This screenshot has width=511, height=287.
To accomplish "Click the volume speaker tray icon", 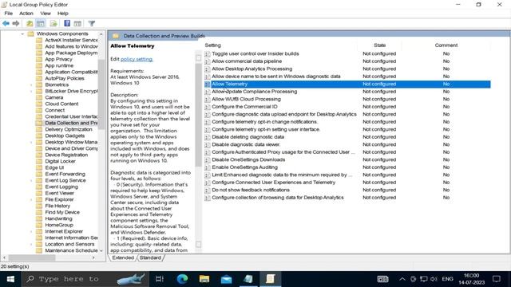I will pos(434,279).
